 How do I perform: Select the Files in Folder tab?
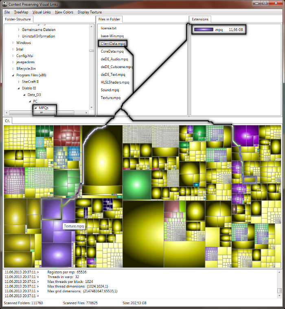(x=109, y=19)
